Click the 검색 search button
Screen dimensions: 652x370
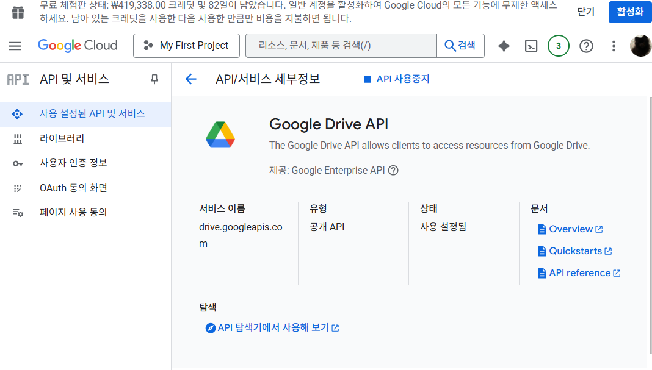pos(460,46)
